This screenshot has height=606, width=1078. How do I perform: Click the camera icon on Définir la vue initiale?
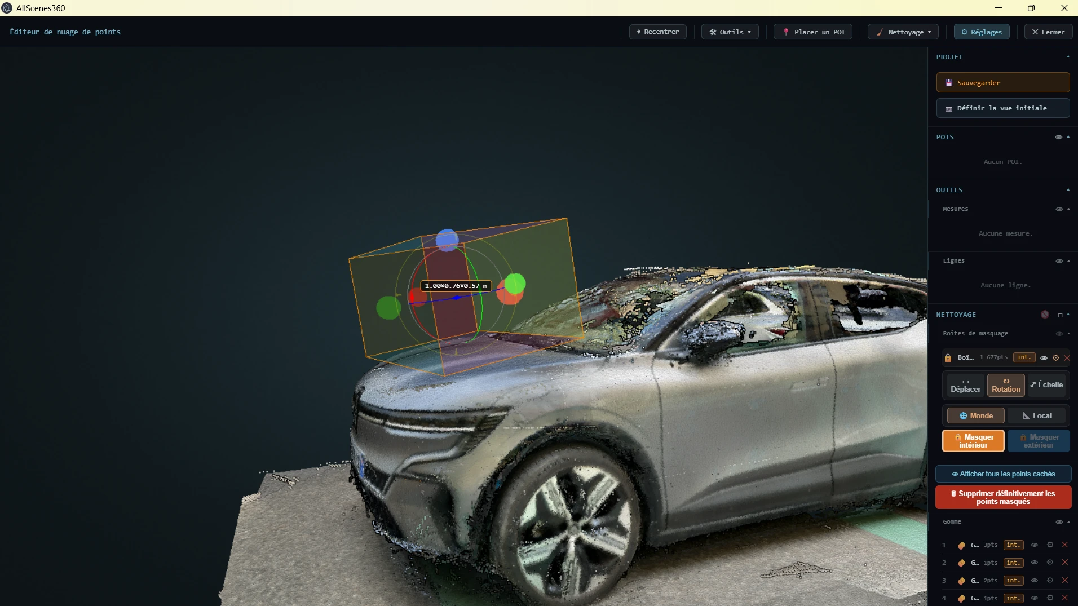(x=949, y=109)
